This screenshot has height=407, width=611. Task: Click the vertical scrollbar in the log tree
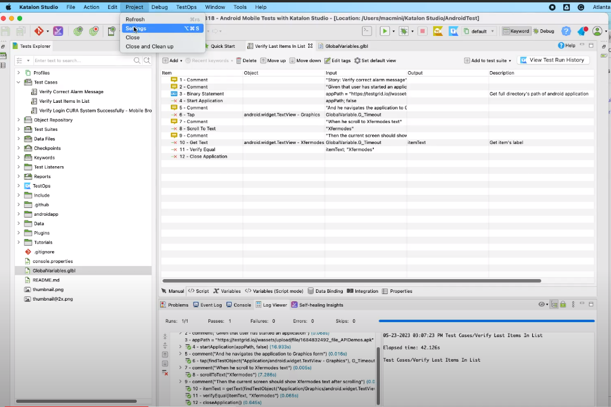[377, 375]
